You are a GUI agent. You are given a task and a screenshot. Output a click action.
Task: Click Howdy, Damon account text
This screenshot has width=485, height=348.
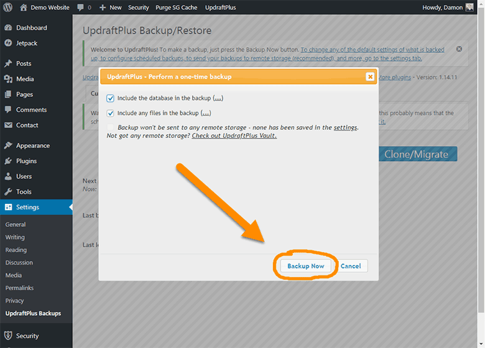pos(442,7)
